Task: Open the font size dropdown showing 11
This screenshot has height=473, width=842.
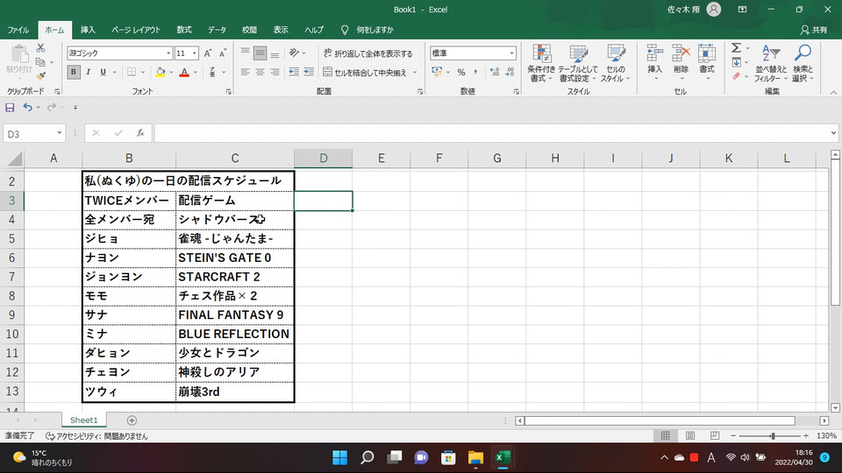Action: [195, 53]
